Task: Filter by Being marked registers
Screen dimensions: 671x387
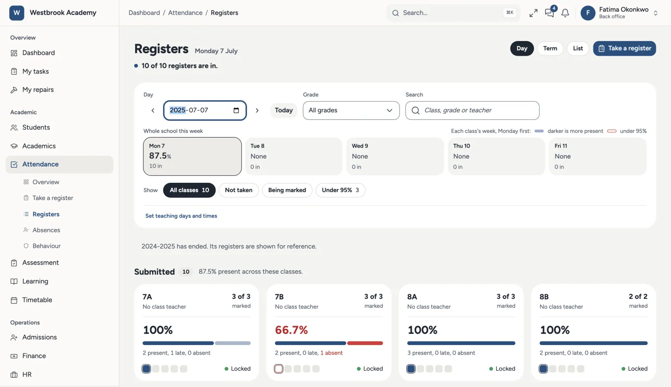Action: click(x=287, y=190)
